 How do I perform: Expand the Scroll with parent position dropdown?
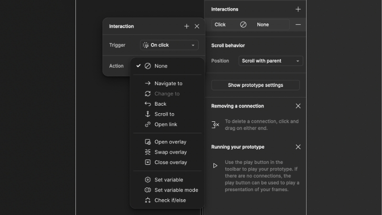point(271,61)
